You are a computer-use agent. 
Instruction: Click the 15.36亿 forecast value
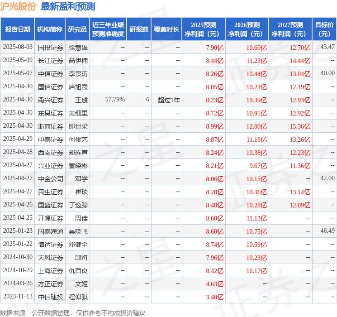[x=300, y=126]
